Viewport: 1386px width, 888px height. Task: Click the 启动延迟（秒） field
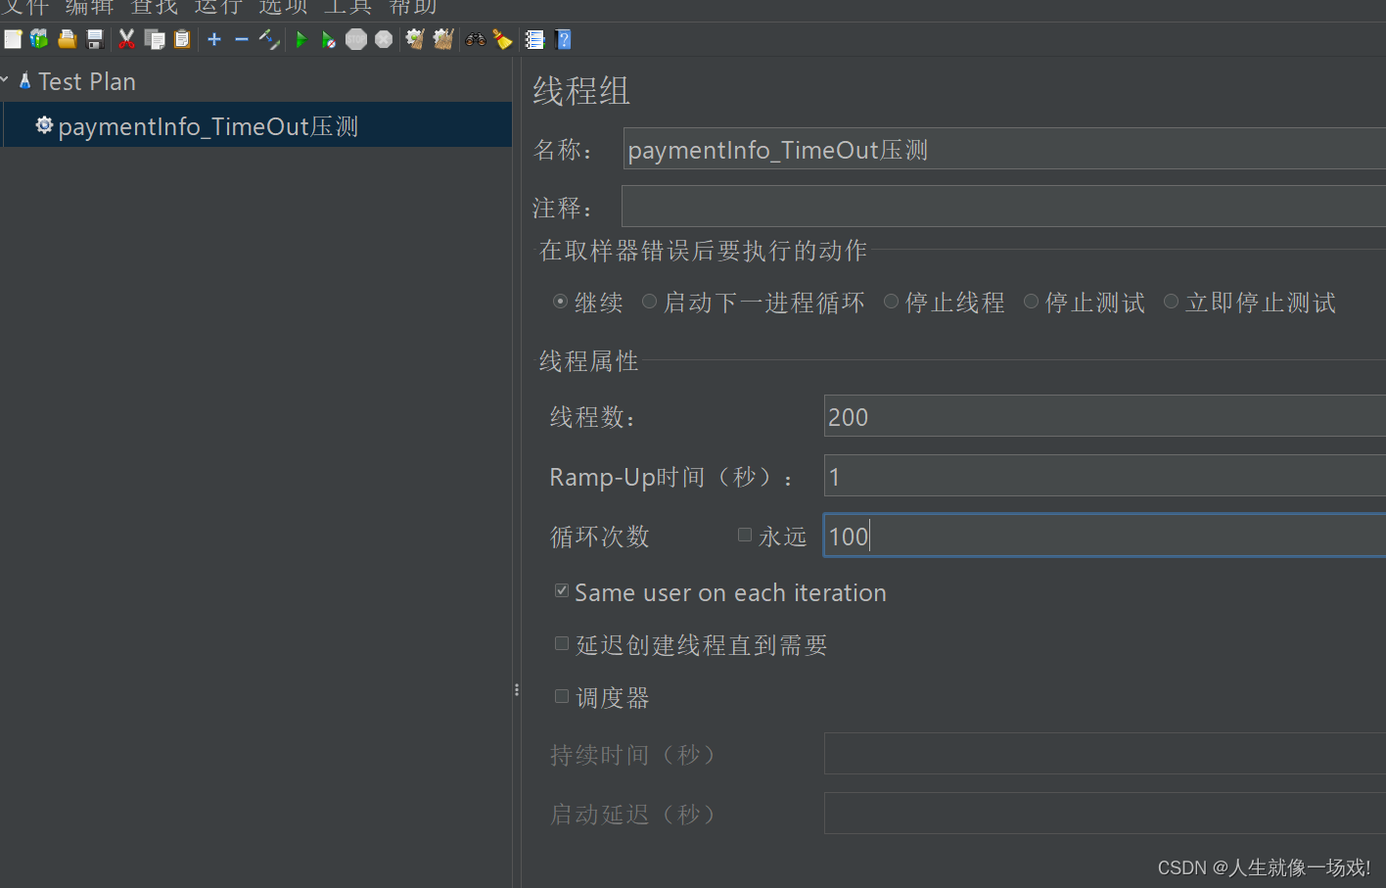pyautogui.click(x=1105, y=813)
